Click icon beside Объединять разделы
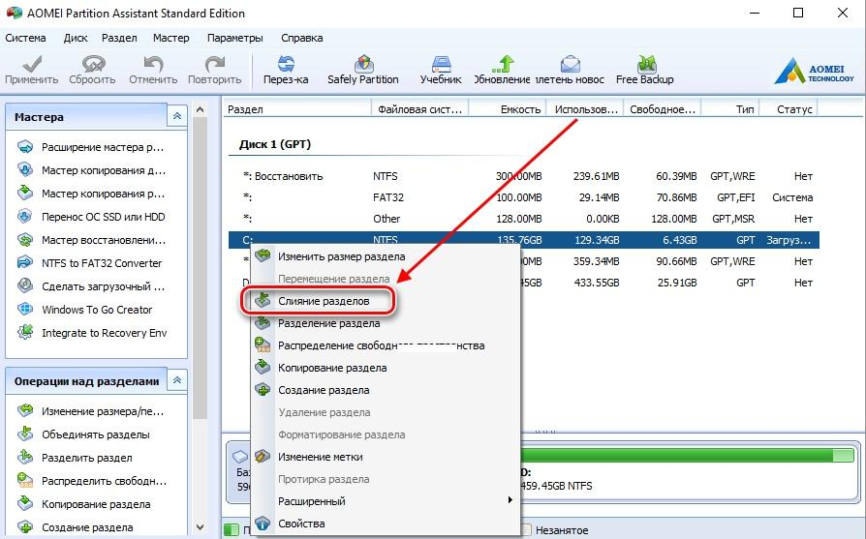 [x=25, y=434]
